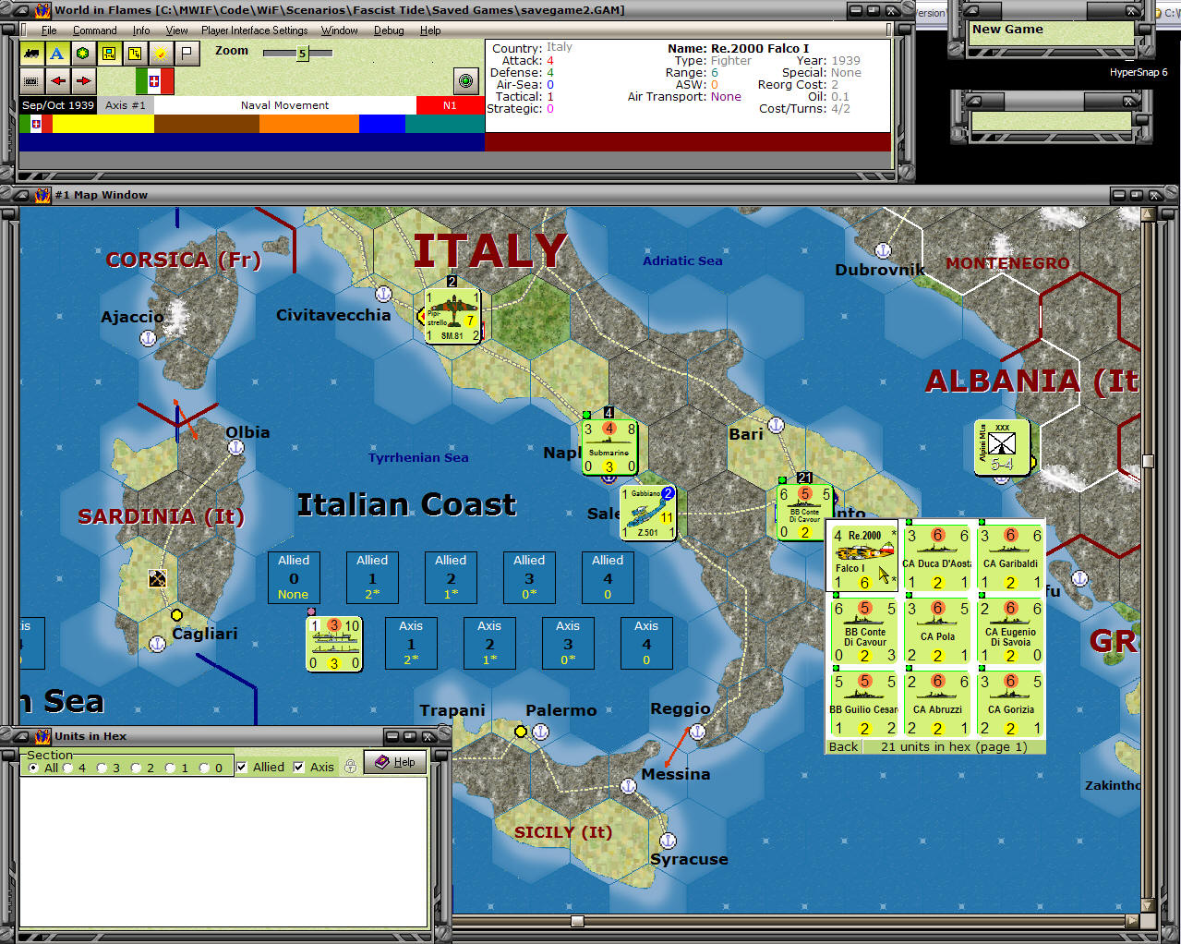Click Back in the units popup
1181x944 pixels.
843,746
